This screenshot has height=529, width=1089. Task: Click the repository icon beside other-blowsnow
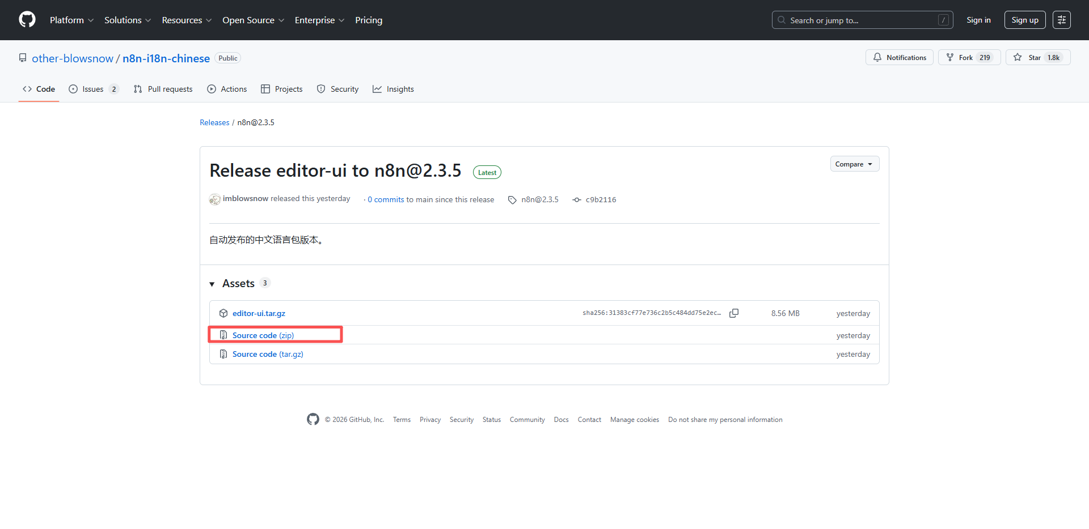coord(23,58)
